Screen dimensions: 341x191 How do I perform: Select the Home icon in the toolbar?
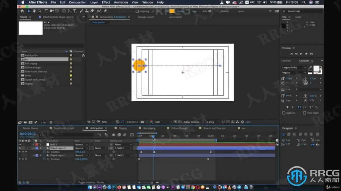point(22,11)
